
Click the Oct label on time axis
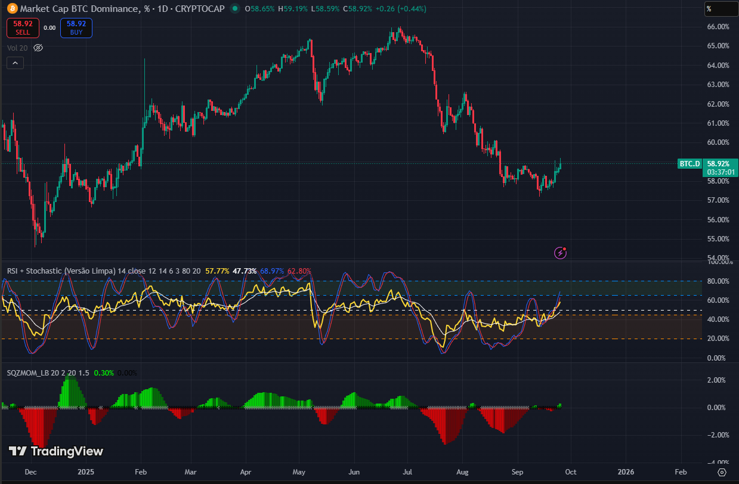coord(570,471)
